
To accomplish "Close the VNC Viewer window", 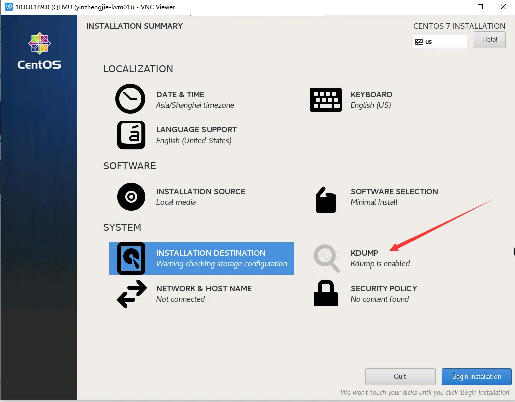I will [503, 7].
